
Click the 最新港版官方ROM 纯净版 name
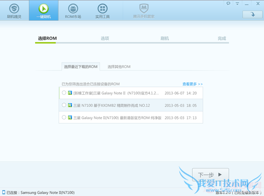point(117,118)
